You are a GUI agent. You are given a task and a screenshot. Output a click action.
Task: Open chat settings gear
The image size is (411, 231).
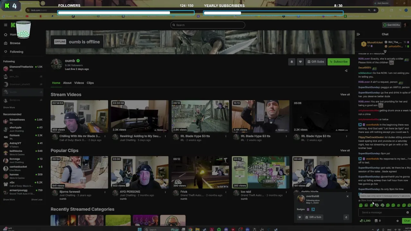(398, 221)
